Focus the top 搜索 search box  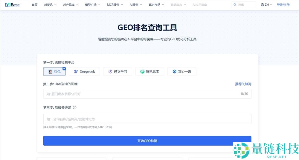click(x=244, y=5)
